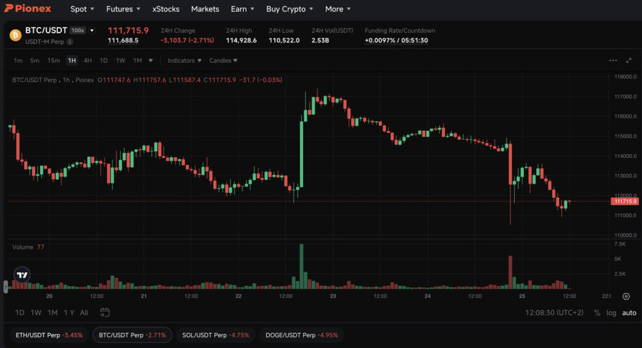Open ETH/USDT Perp ticker chip
Viewport: 642px width, 348px height.
[x=49, y=335]
